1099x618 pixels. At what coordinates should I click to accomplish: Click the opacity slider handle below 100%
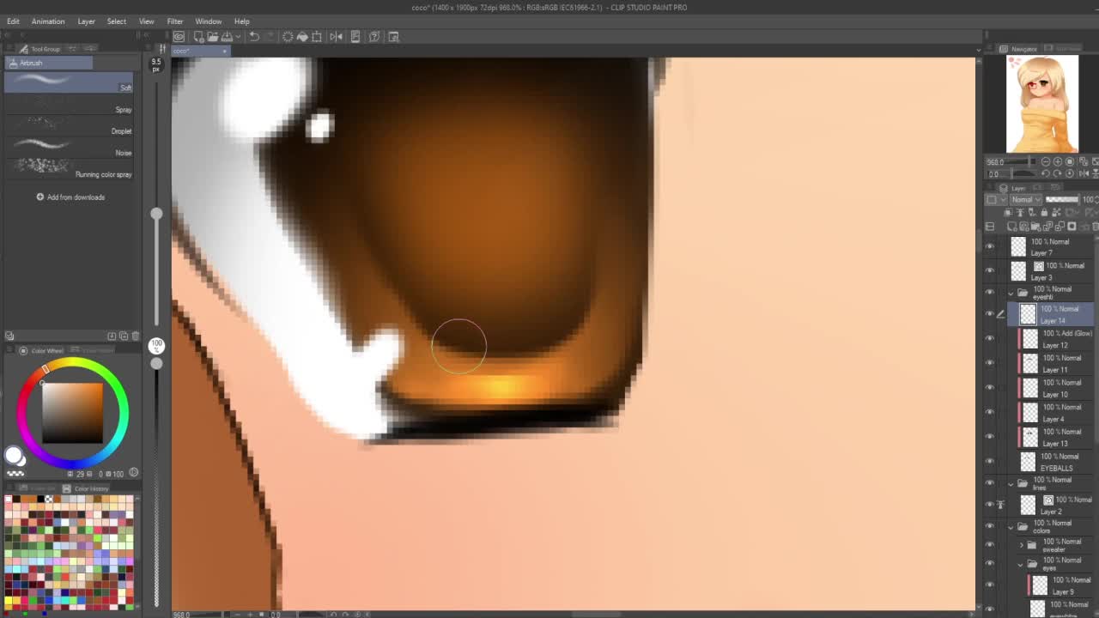pos(156,364)
